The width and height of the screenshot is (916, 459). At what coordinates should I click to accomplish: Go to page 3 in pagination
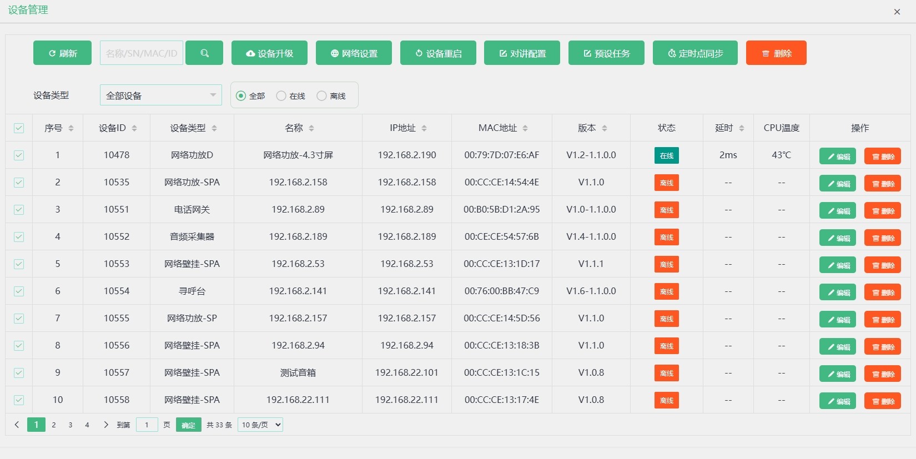[x=71, y=425]
